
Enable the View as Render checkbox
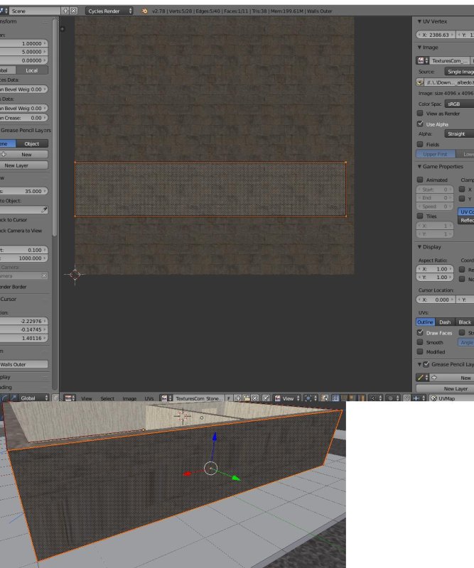pos(420,114)
